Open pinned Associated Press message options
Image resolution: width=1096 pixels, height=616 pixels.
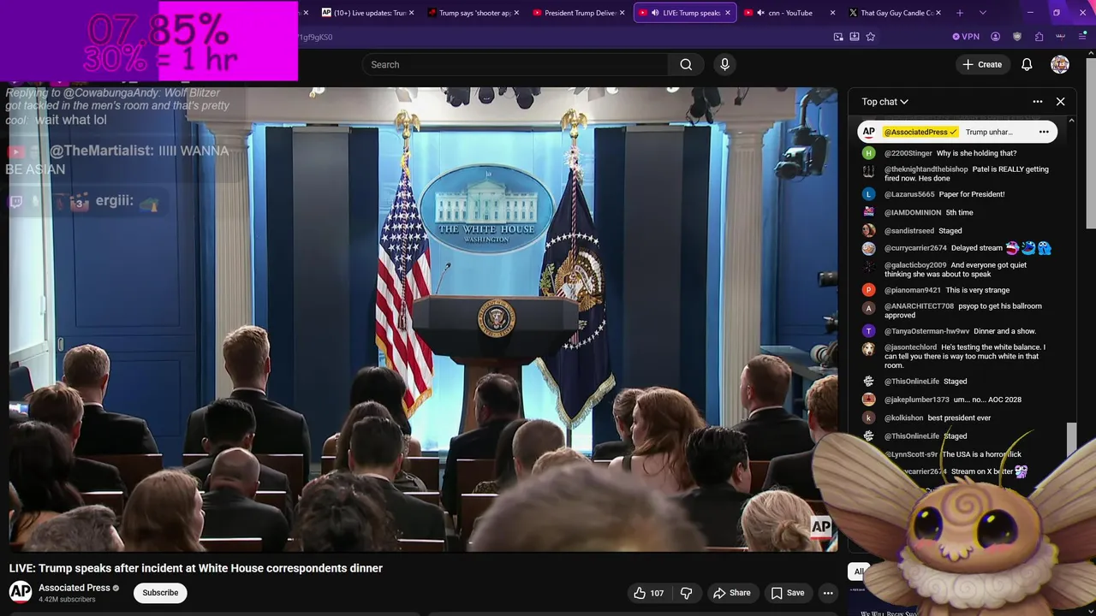coord(1044,132)
